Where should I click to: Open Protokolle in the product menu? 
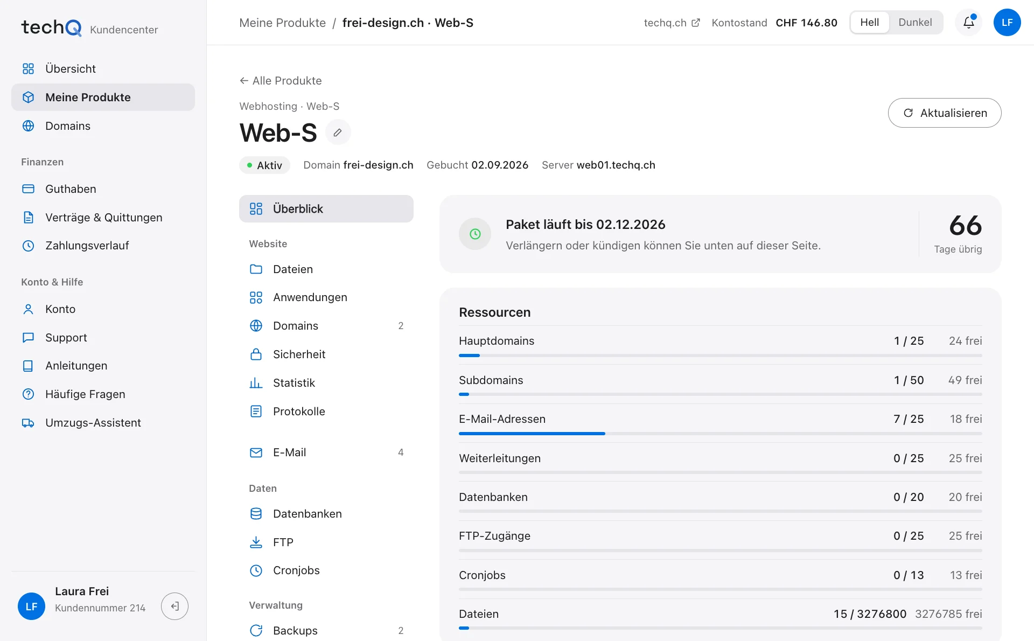(326, 412)
